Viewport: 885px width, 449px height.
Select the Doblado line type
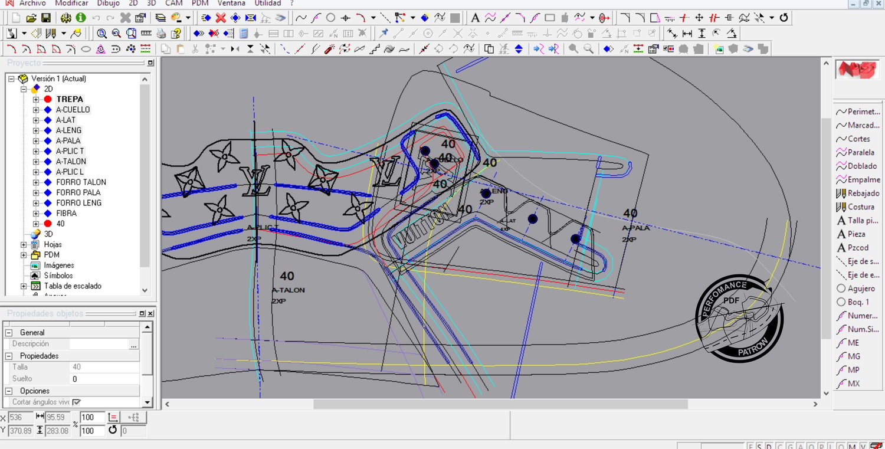pyautogui.click(x=857, y=166)
